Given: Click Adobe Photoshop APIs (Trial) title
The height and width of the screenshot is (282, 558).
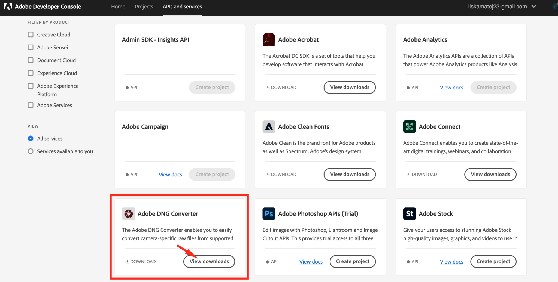Looking at the screenshot, I should (318, 214).
